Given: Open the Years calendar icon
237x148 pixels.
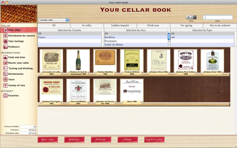Looking at the screenshot, I should pyautogui.click(x=5, y=79).
